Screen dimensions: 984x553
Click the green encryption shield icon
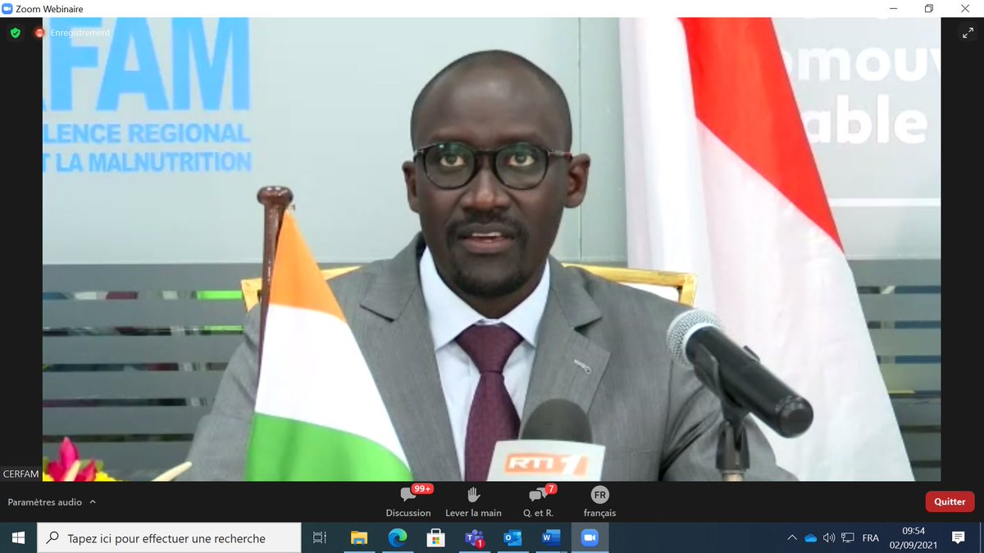[x=15, y=33]
